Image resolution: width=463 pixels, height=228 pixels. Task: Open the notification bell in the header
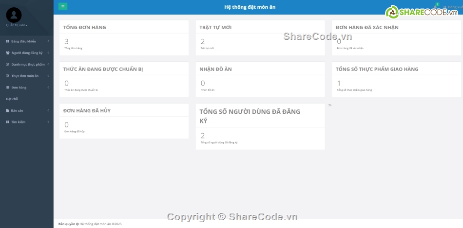pyautogui.click(x=436, y=7)
